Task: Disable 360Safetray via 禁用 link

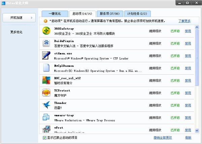Action: 188,31
